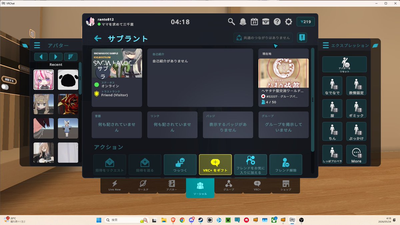400x225 pixels.
Task: Click the profile page vertical scrollbar
Action: (x=312, y=100)
